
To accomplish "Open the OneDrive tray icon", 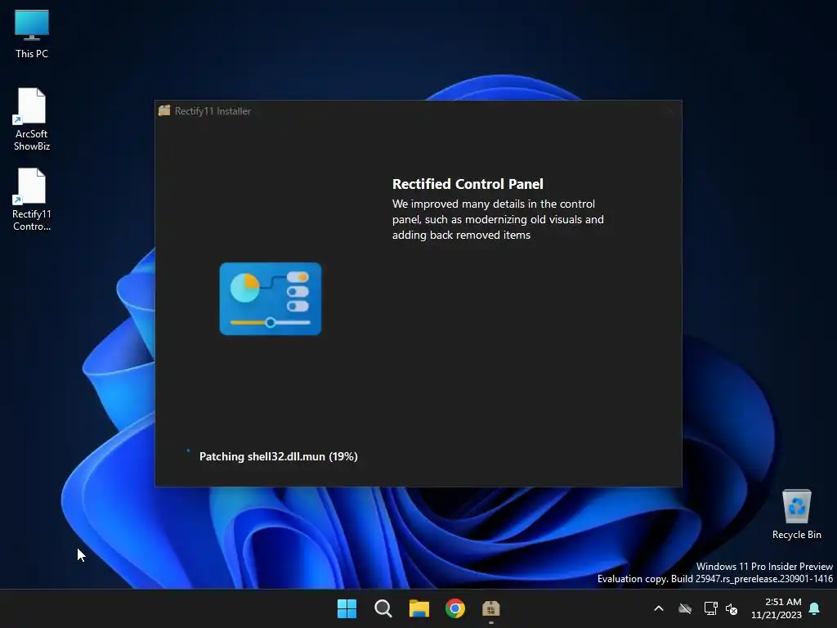I will click(x=685, y=608).
